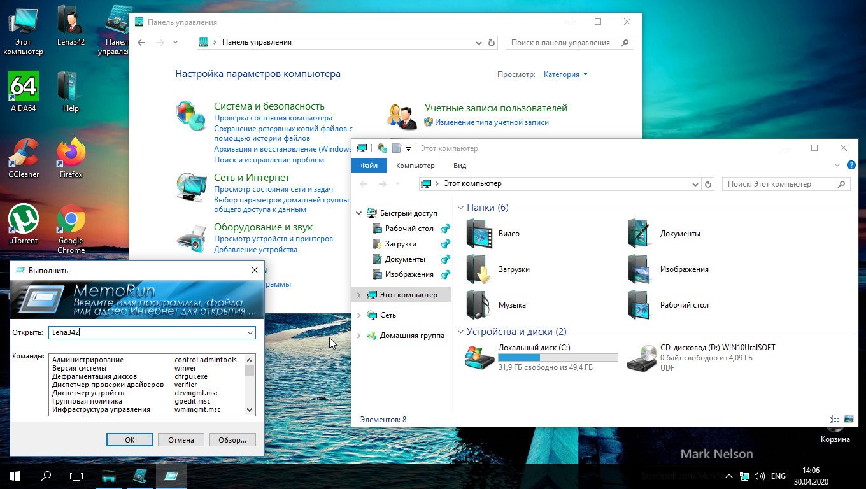
Task: Select Загрузки in quick access
Action: click(401, 244)
